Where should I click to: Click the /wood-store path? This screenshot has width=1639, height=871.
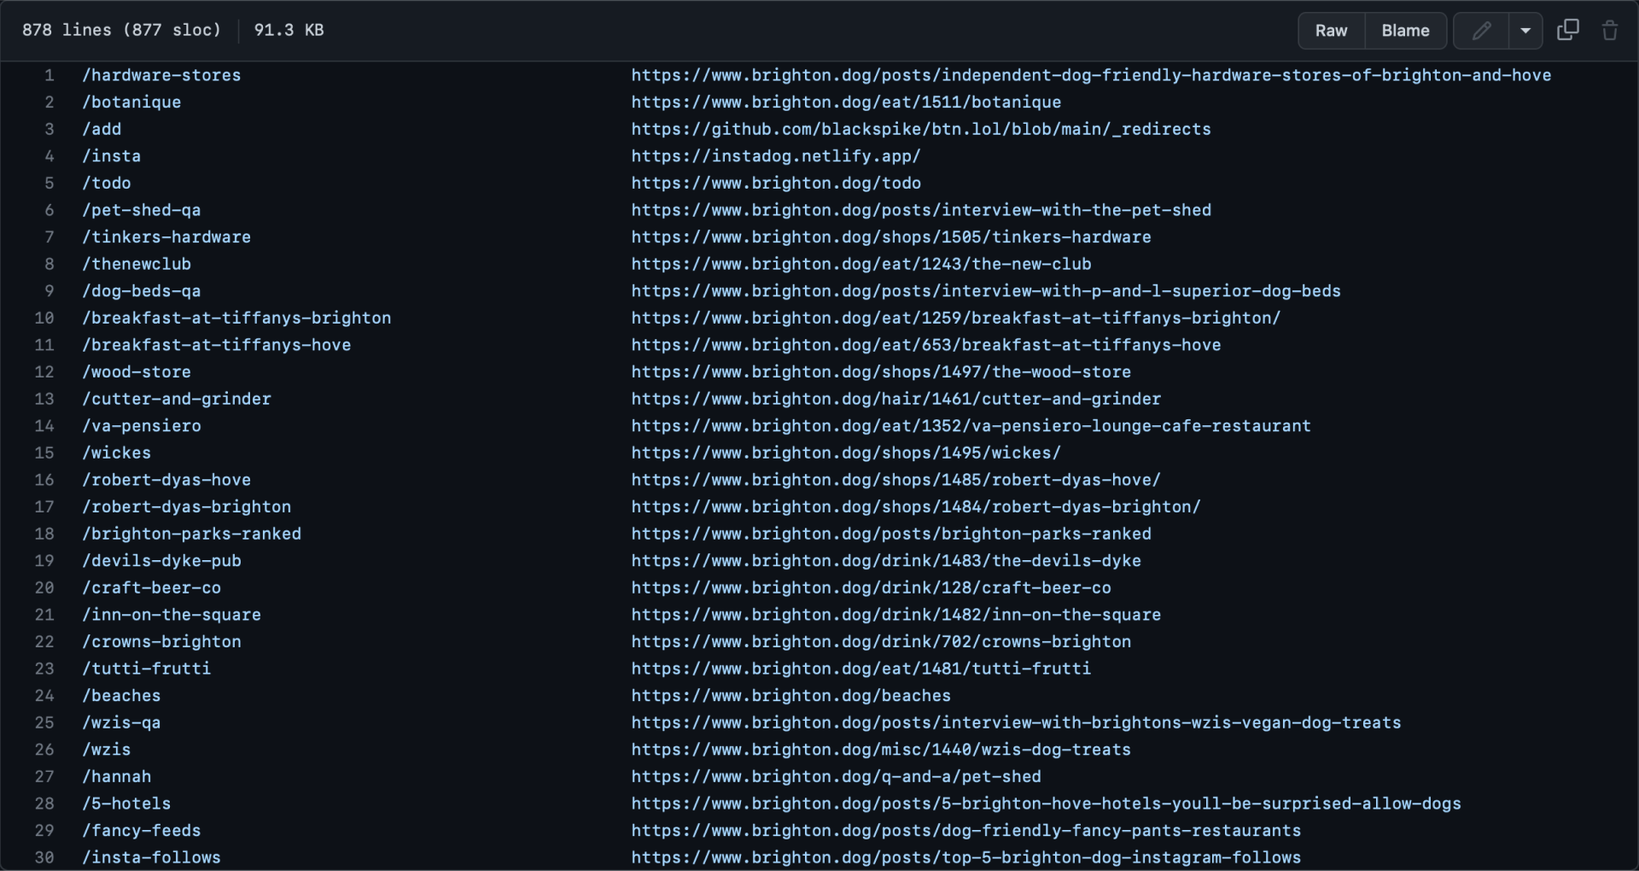click(137, 372)
